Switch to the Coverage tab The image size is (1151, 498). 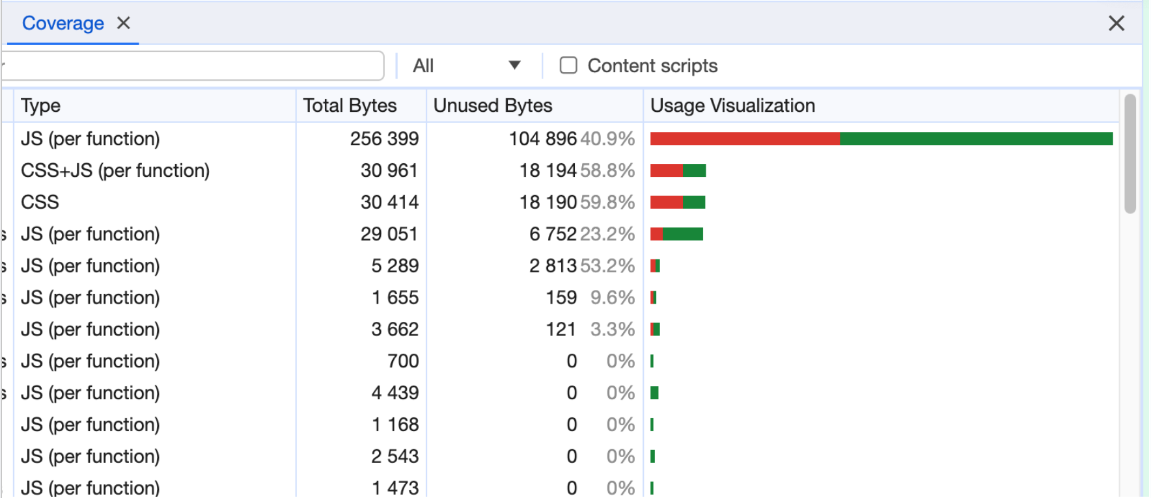tap(63, 23)
